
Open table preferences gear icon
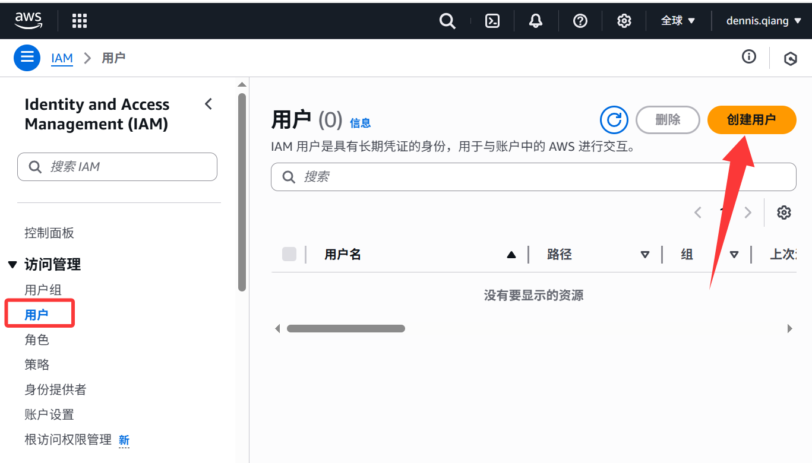click(784, 213)
